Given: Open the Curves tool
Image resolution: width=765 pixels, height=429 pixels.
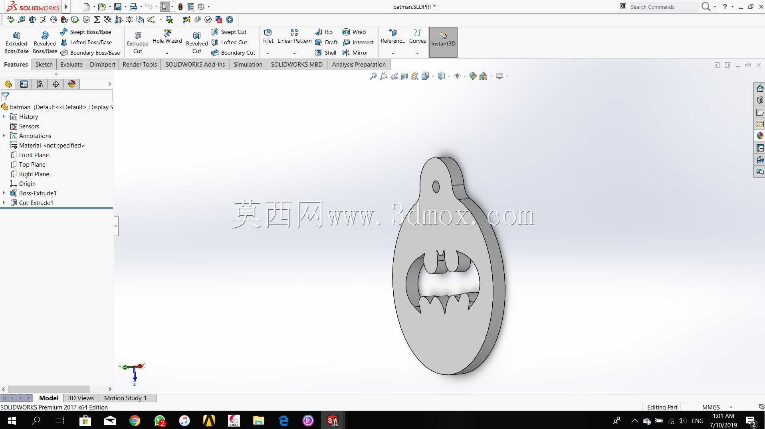Looking at the screenshot, I should tap(418, 36).
